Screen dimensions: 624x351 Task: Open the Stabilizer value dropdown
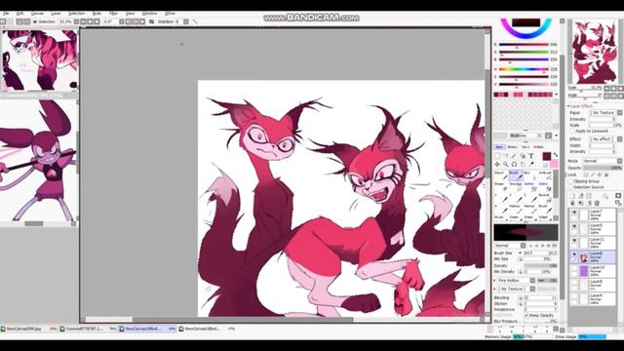[186, 21]
